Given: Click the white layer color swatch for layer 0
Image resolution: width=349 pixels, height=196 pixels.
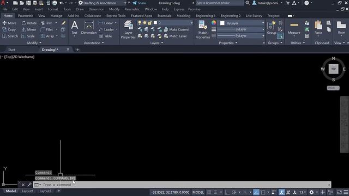Looking at the screenshot, I should click(x=155, y=23).
